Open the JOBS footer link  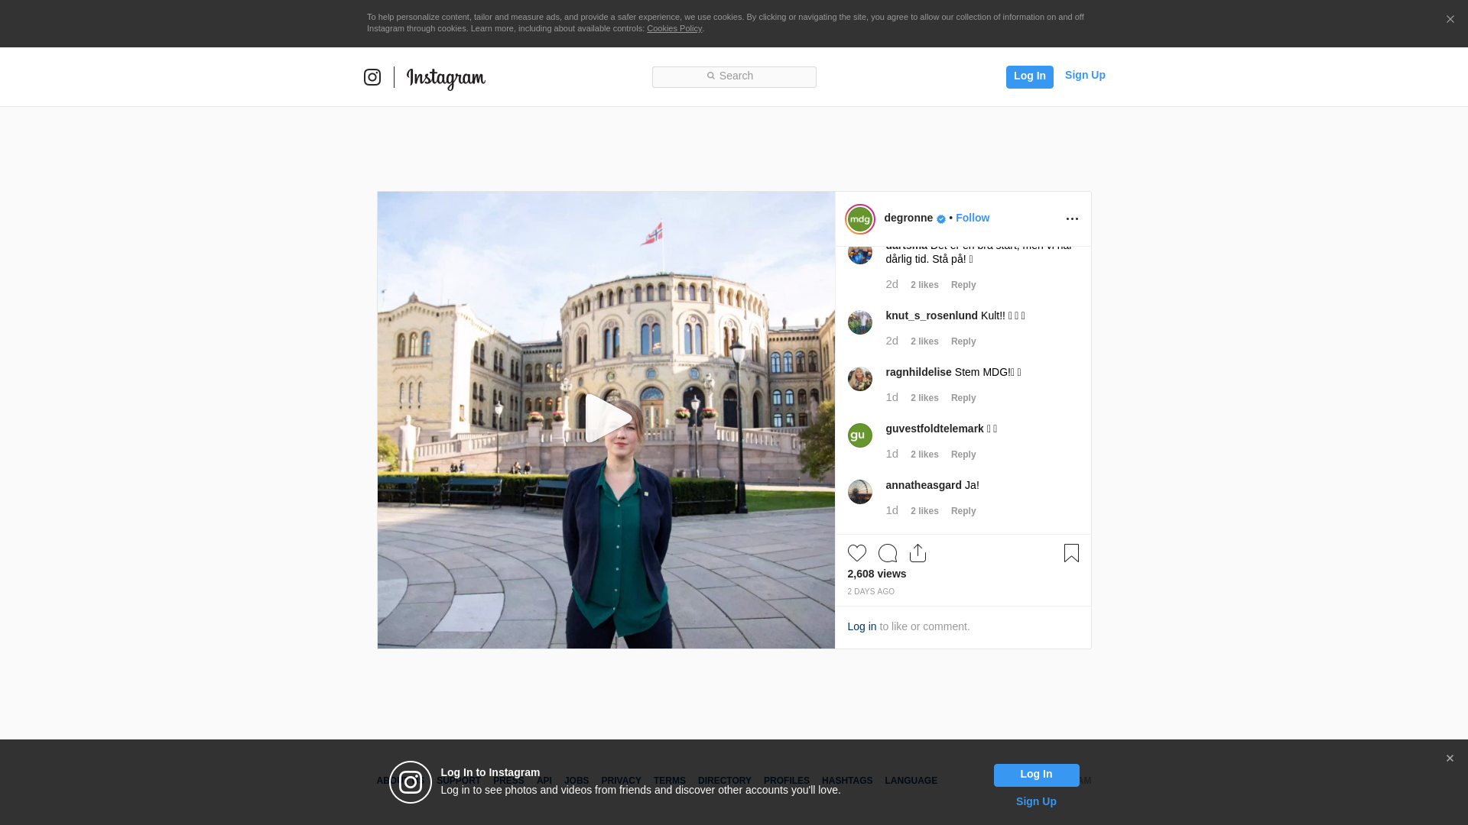(576, 781)
